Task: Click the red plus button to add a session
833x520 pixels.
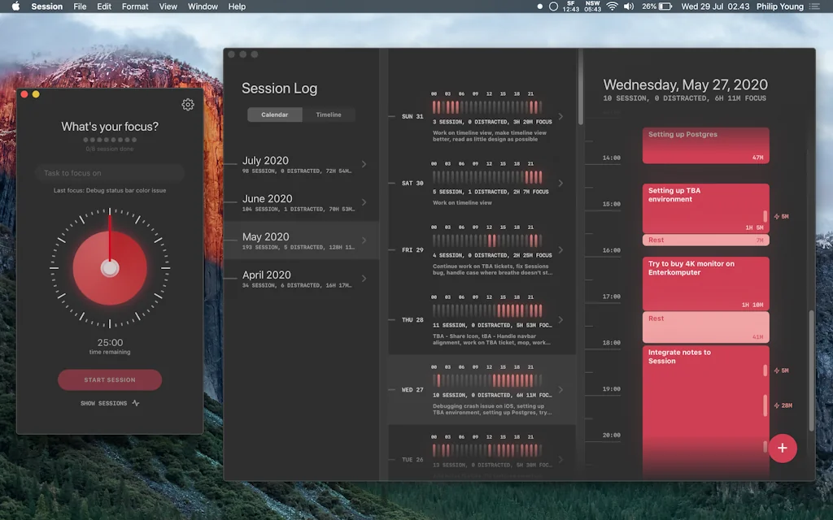Action: click(x=783, y=448)
